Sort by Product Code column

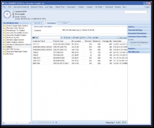[x=62, y=41]
